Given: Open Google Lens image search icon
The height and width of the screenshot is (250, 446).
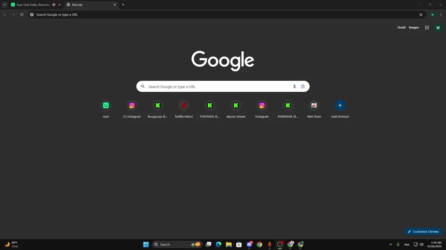Looking at the screenshot, I should 303,86.
